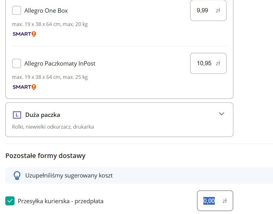Expand the Duża paczka section chevron

point(221,114)
